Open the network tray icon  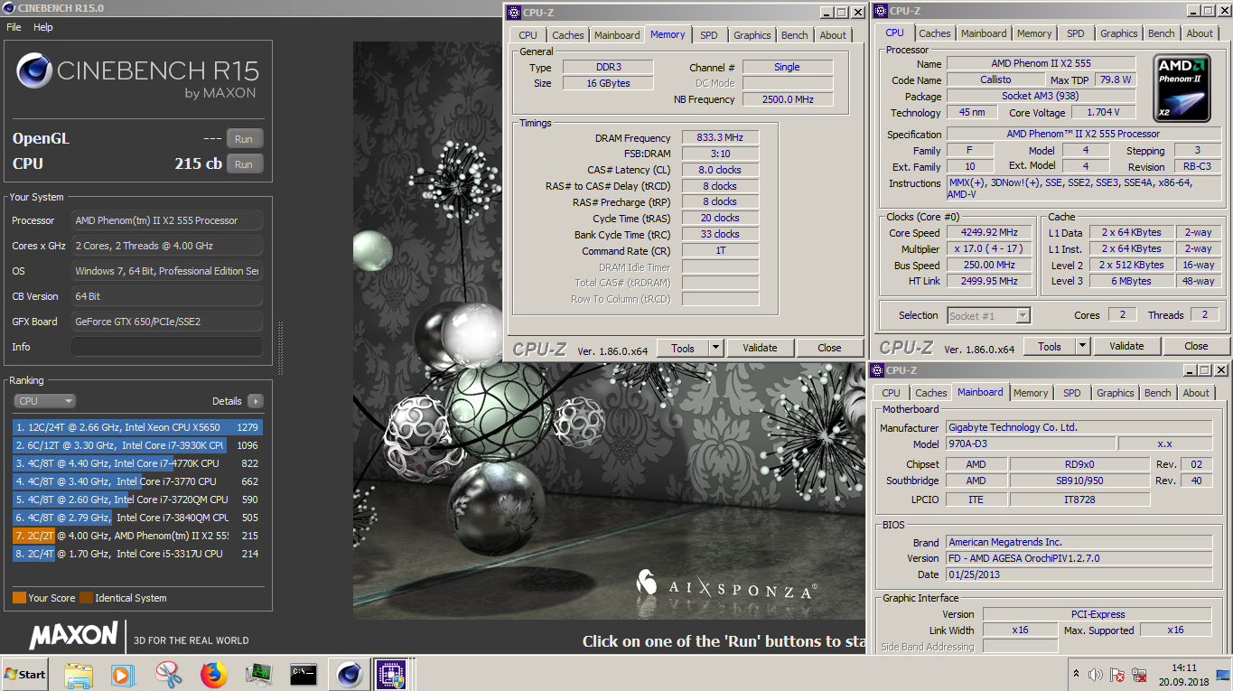click(x=1138, y=675)
